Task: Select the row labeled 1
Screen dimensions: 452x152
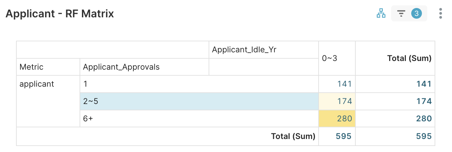Action: tap(86, 84)
